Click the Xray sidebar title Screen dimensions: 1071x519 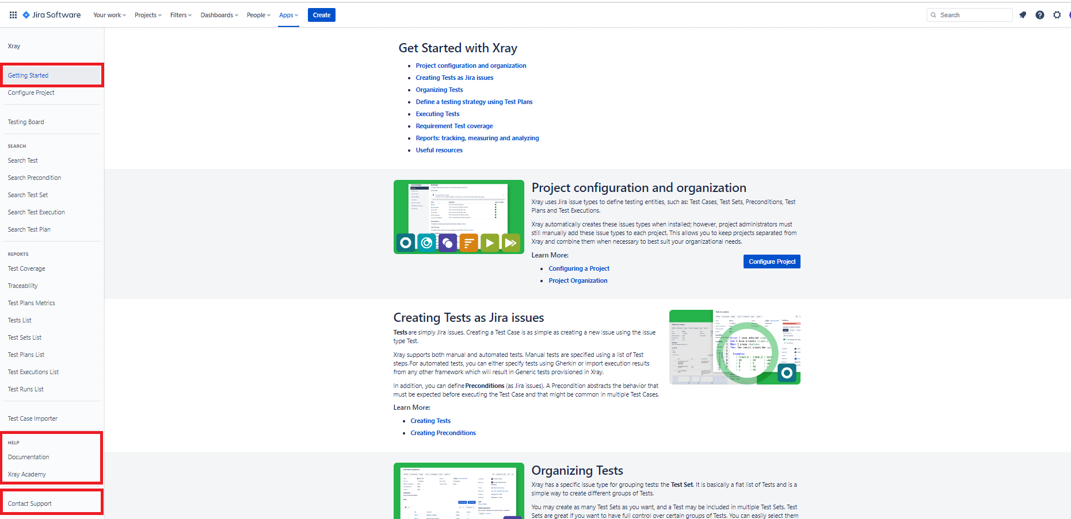(14, 46)
